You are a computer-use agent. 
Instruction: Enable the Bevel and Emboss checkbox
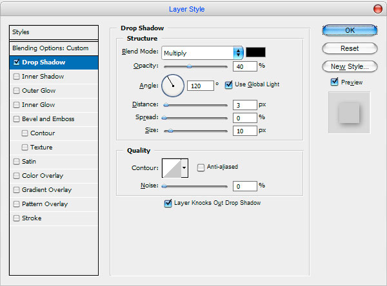click(16, 119)
